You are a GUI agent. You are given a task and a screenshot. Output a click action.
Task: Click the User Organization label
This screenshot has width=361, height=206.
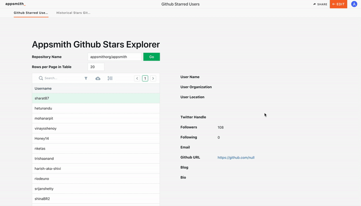click(x=196, y=87)
